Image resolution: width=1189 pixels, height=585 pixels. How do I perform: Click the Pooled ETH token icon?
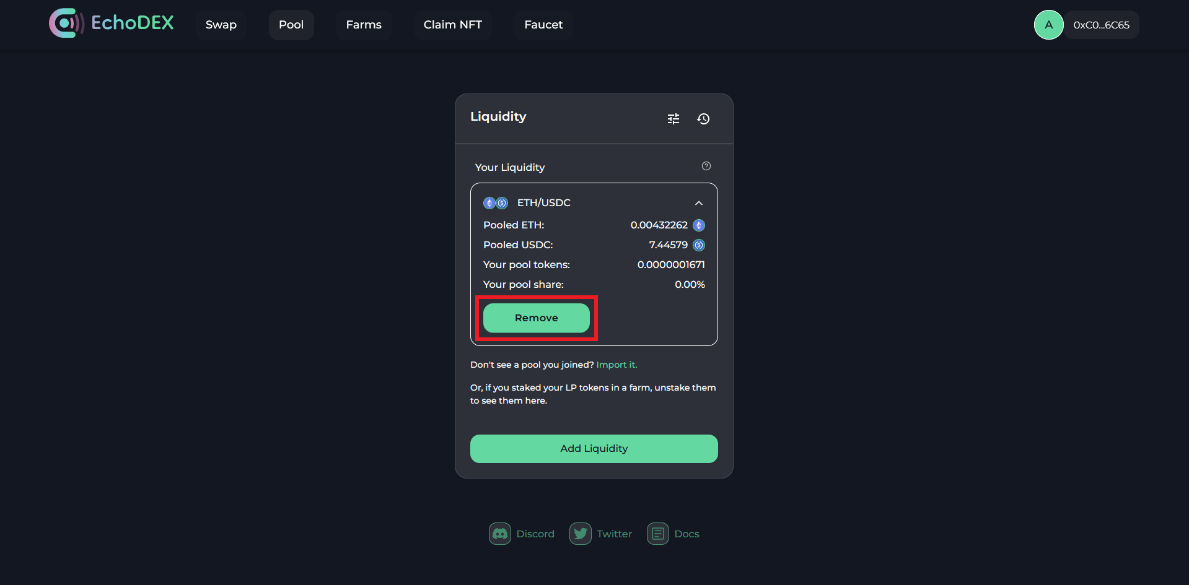[x=699, y=225]
